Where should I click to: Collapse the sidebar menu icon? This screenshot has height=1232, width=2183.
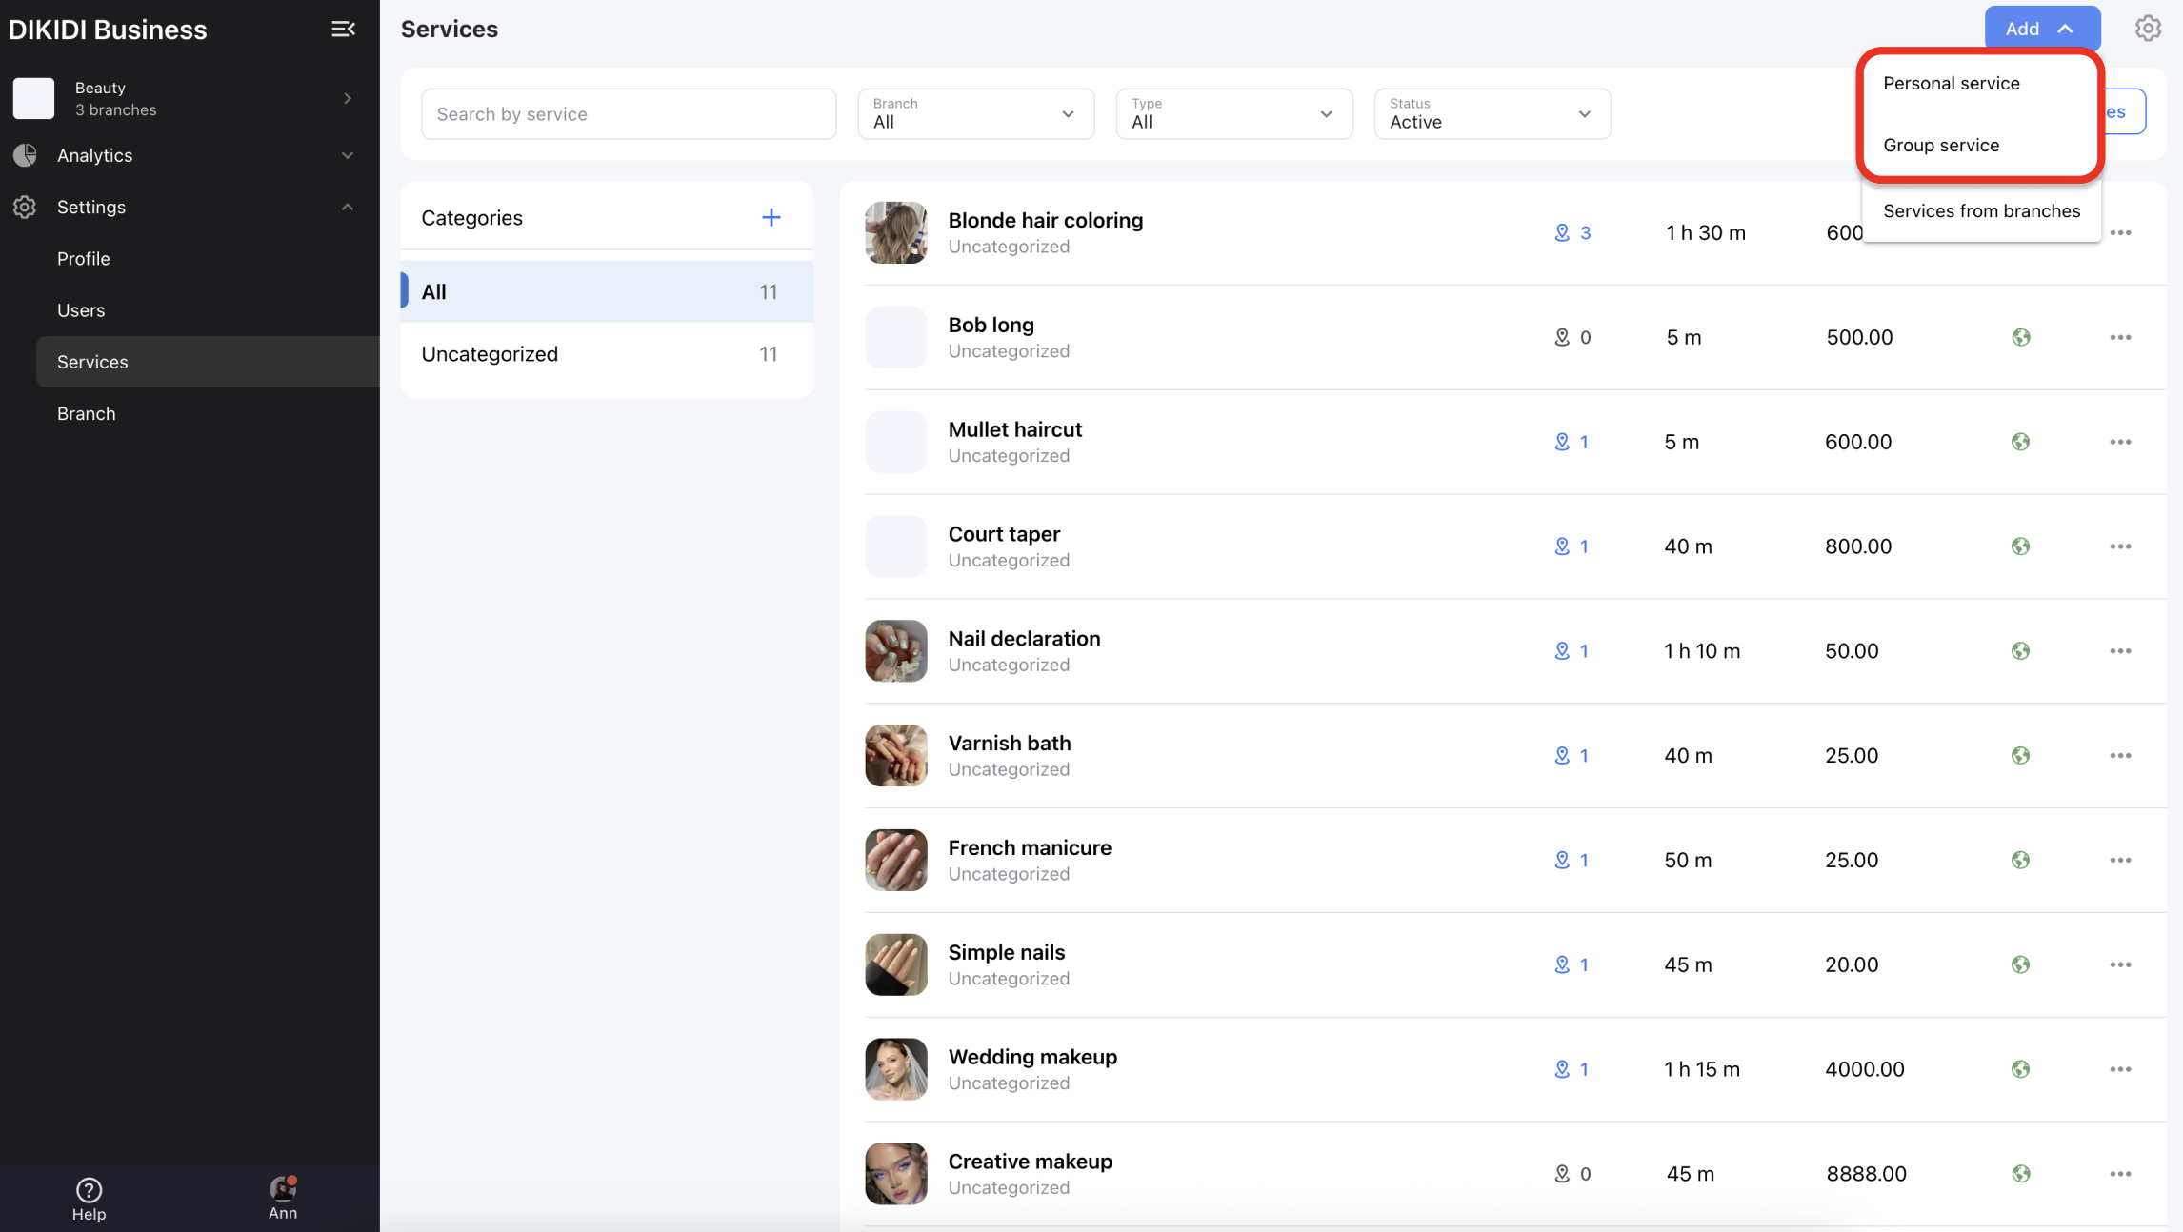(x=343, y=30)
